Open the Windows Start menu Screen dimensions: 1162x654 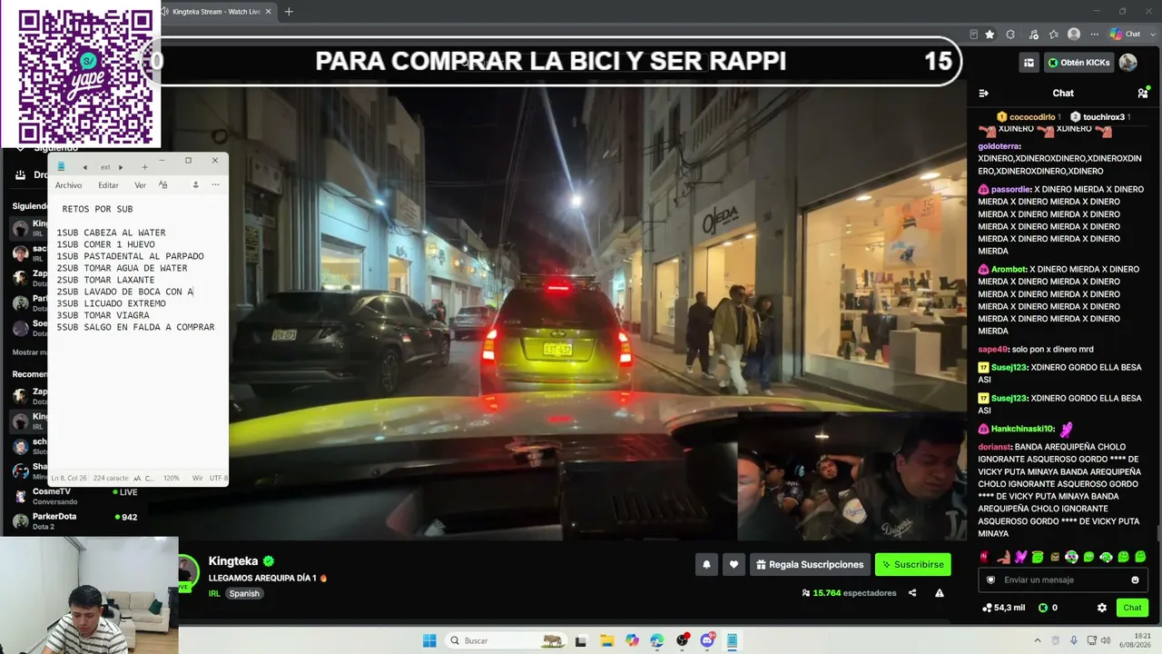429,640
